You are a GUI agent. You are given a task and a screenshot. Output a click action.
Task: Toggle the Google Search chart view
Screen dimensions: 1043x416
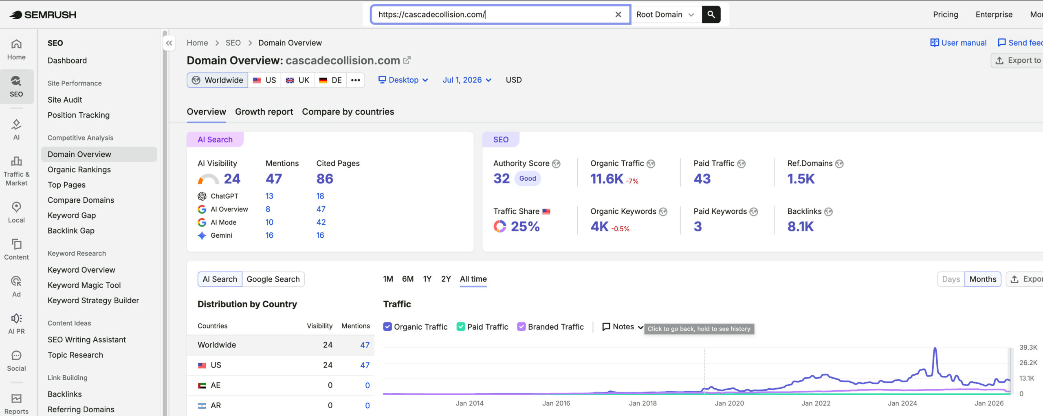(273, 279)
